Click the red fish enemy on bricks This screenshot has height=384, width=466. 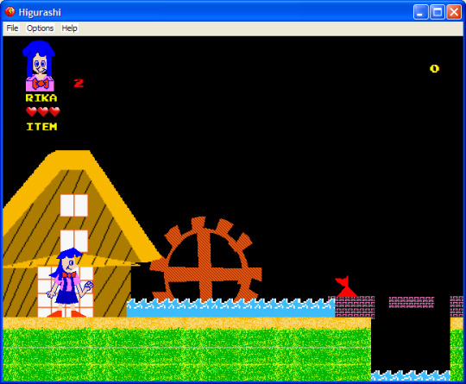click(346, 286)
